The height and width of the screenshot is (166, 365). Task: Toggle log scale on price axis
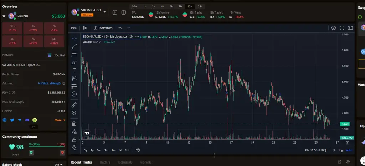pos(341,150)
